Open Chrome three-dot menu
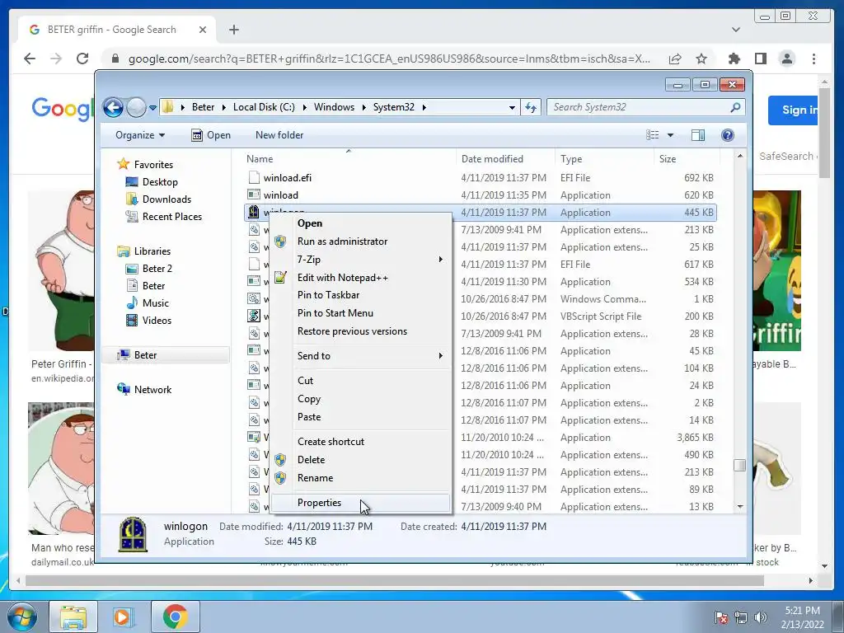Screen dimensions: 844x633 [x=814, y=59]
